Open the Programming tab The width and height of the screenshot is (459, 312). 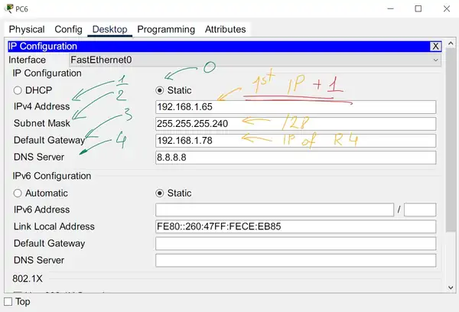coord(166,29)
